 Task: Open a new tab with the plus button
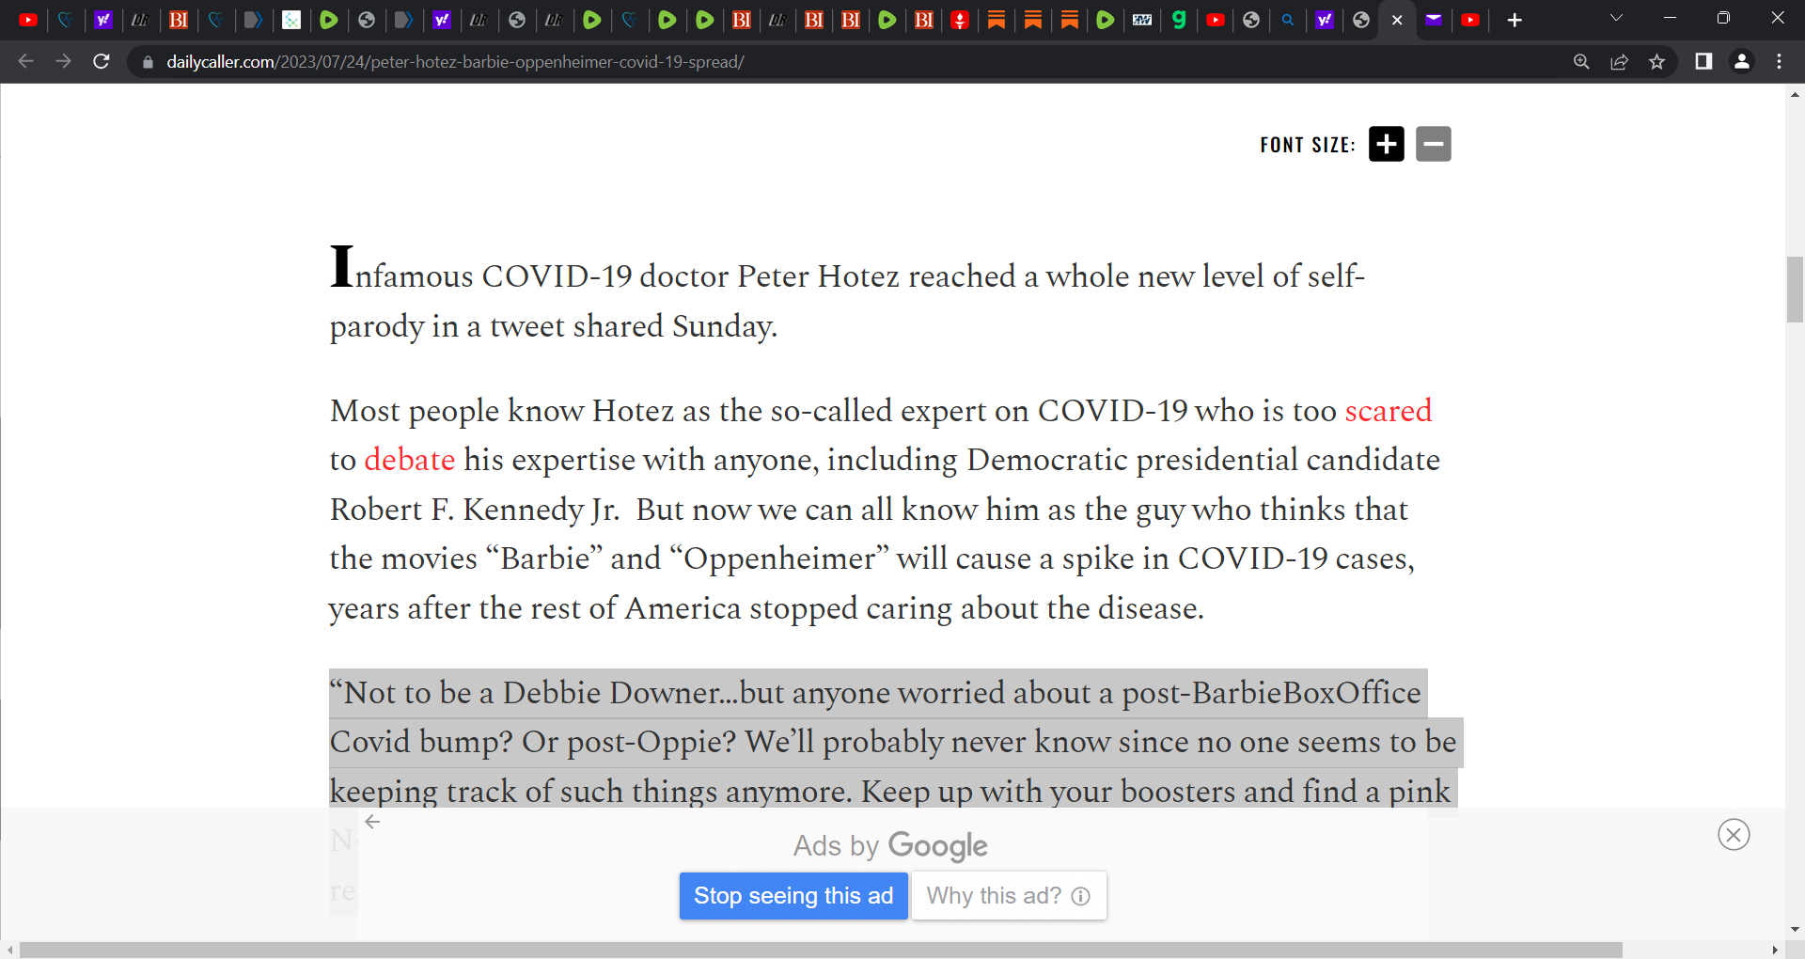tap(1515, 20)
